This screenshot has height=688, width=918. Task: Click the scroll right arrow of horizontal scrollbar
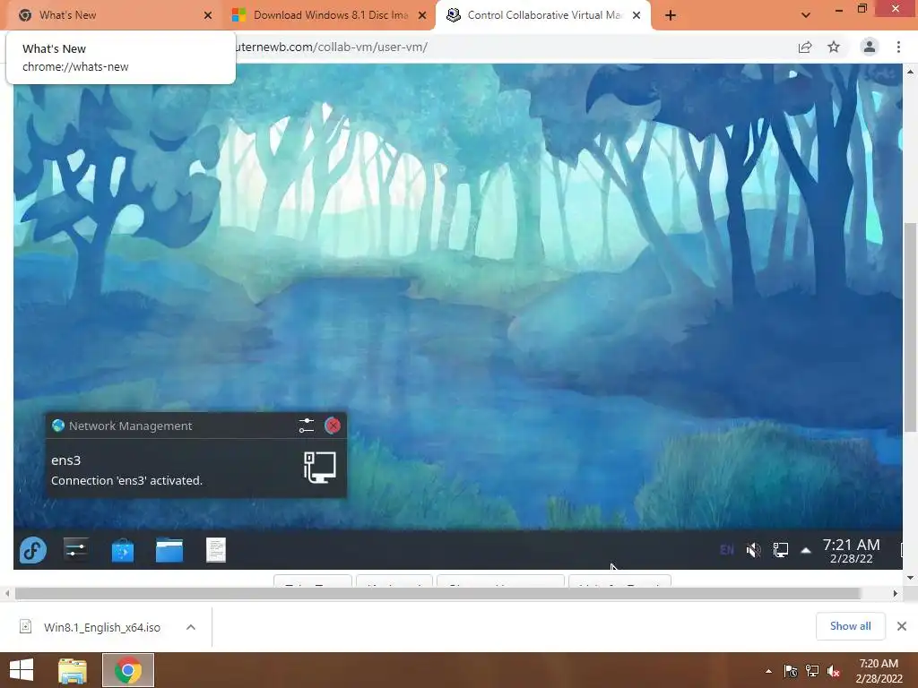click(896, 593)
